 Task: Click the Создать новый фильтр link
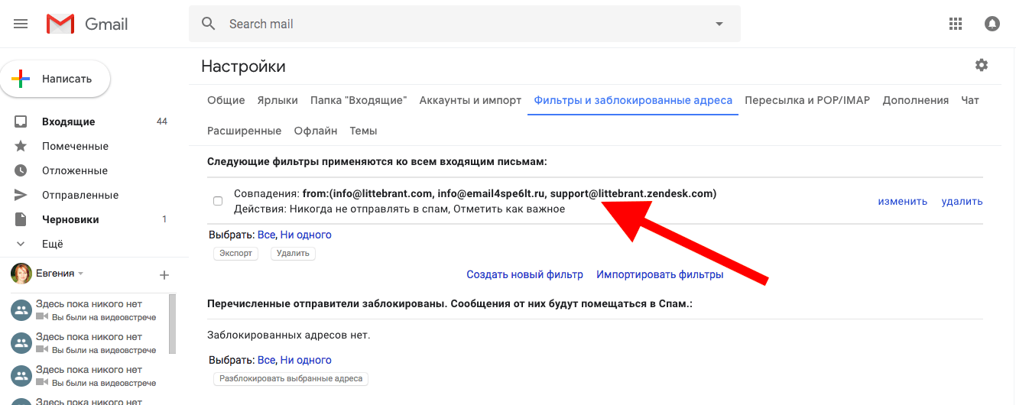pyautogui.click(x=524, y=274)
